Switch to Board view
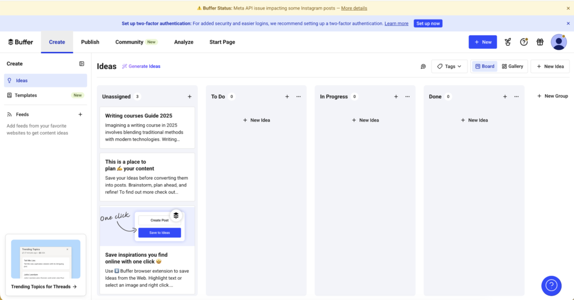Image resolution: width=574 pixels, height=300 pixels. [x=484, y=67]
